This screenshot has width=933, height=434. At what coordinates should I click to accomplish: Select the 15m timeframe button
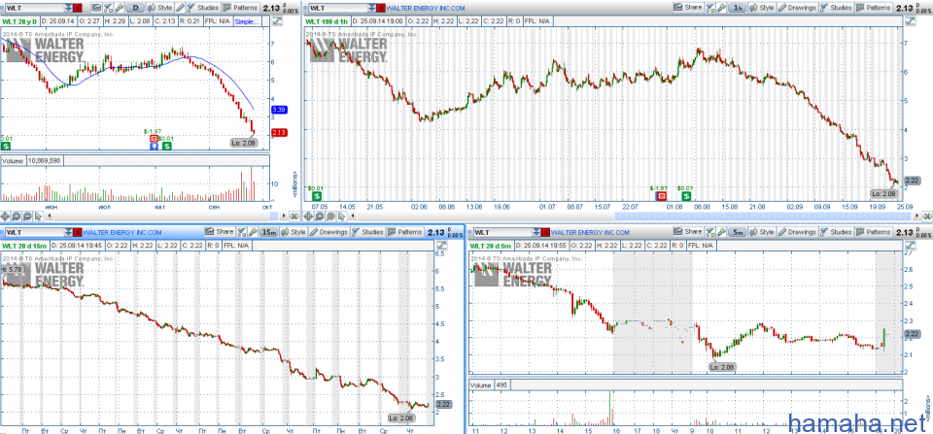[269, 232]
